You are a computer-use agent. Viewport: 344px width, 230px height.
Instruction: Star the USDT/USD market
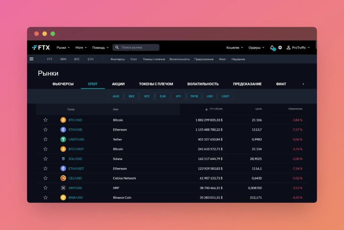click(45, 139)
